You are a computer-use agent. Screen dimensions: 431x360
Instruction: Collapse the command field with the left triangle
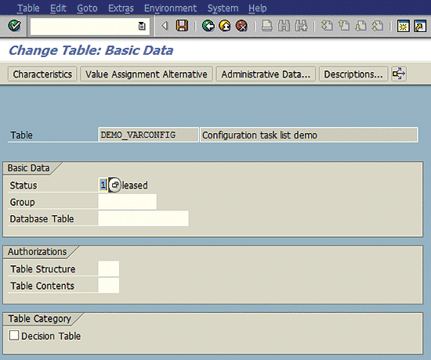coord(165,26)
